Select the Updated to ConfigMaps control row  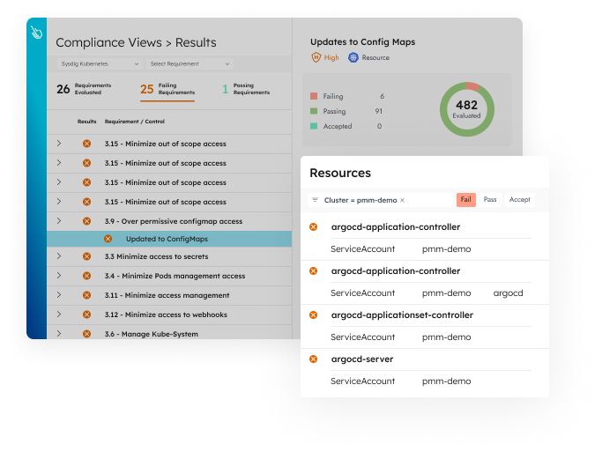click(169, 239)
